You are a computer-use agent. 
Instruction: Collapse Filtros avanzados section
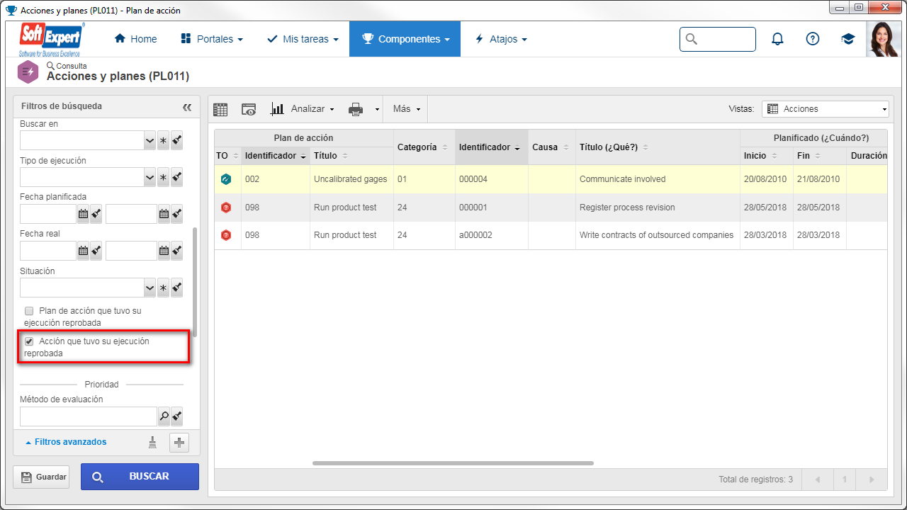pyautogui.click(x=66, y=442)
